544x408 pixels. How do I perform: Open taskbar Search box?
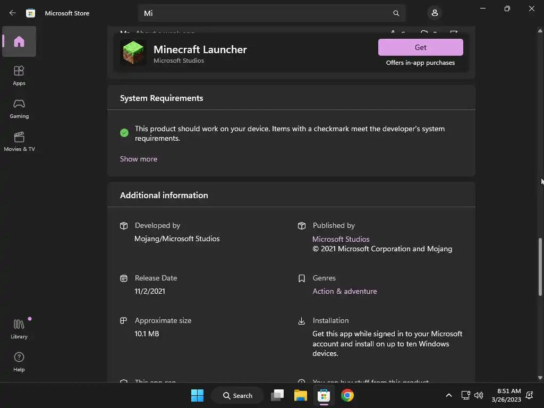237,395
